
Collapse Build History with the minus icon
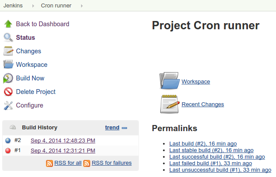click(124, 128)
